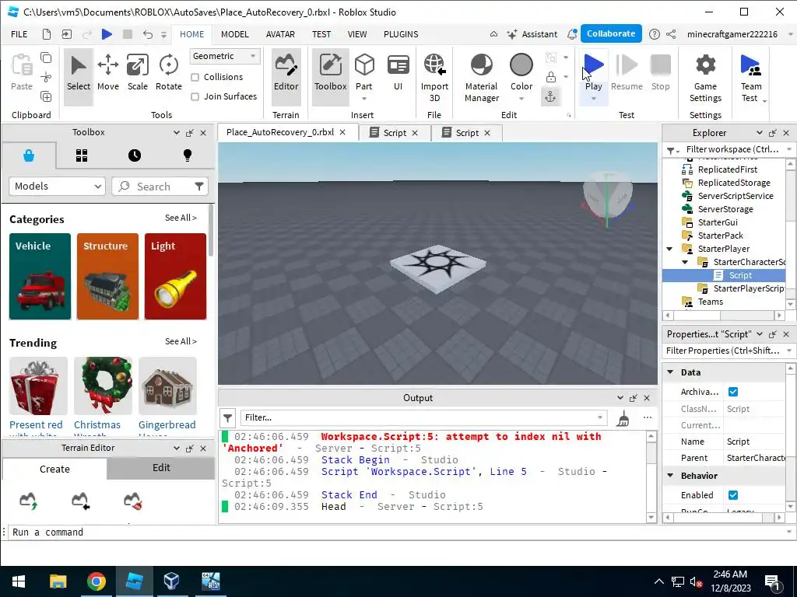The width and height of the screenshot is (797, 597).
Task: Click the Lock tool icon
Action: tap(551, 77)
